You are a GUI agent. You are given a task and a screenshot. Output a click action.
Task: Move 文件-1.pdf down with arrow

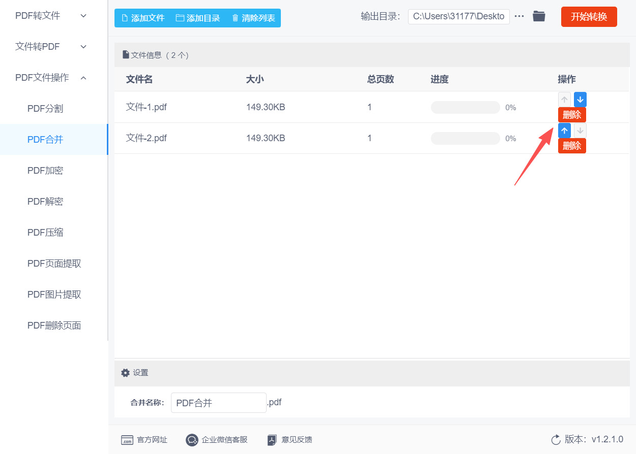(580, 100)
